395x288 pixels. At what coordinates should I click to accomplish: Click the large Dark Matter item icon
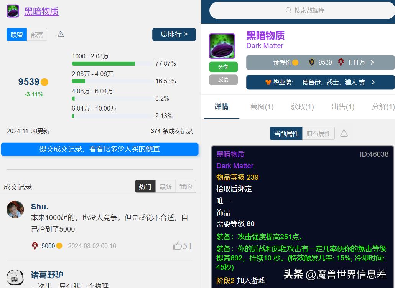click(x=222, y=46)
